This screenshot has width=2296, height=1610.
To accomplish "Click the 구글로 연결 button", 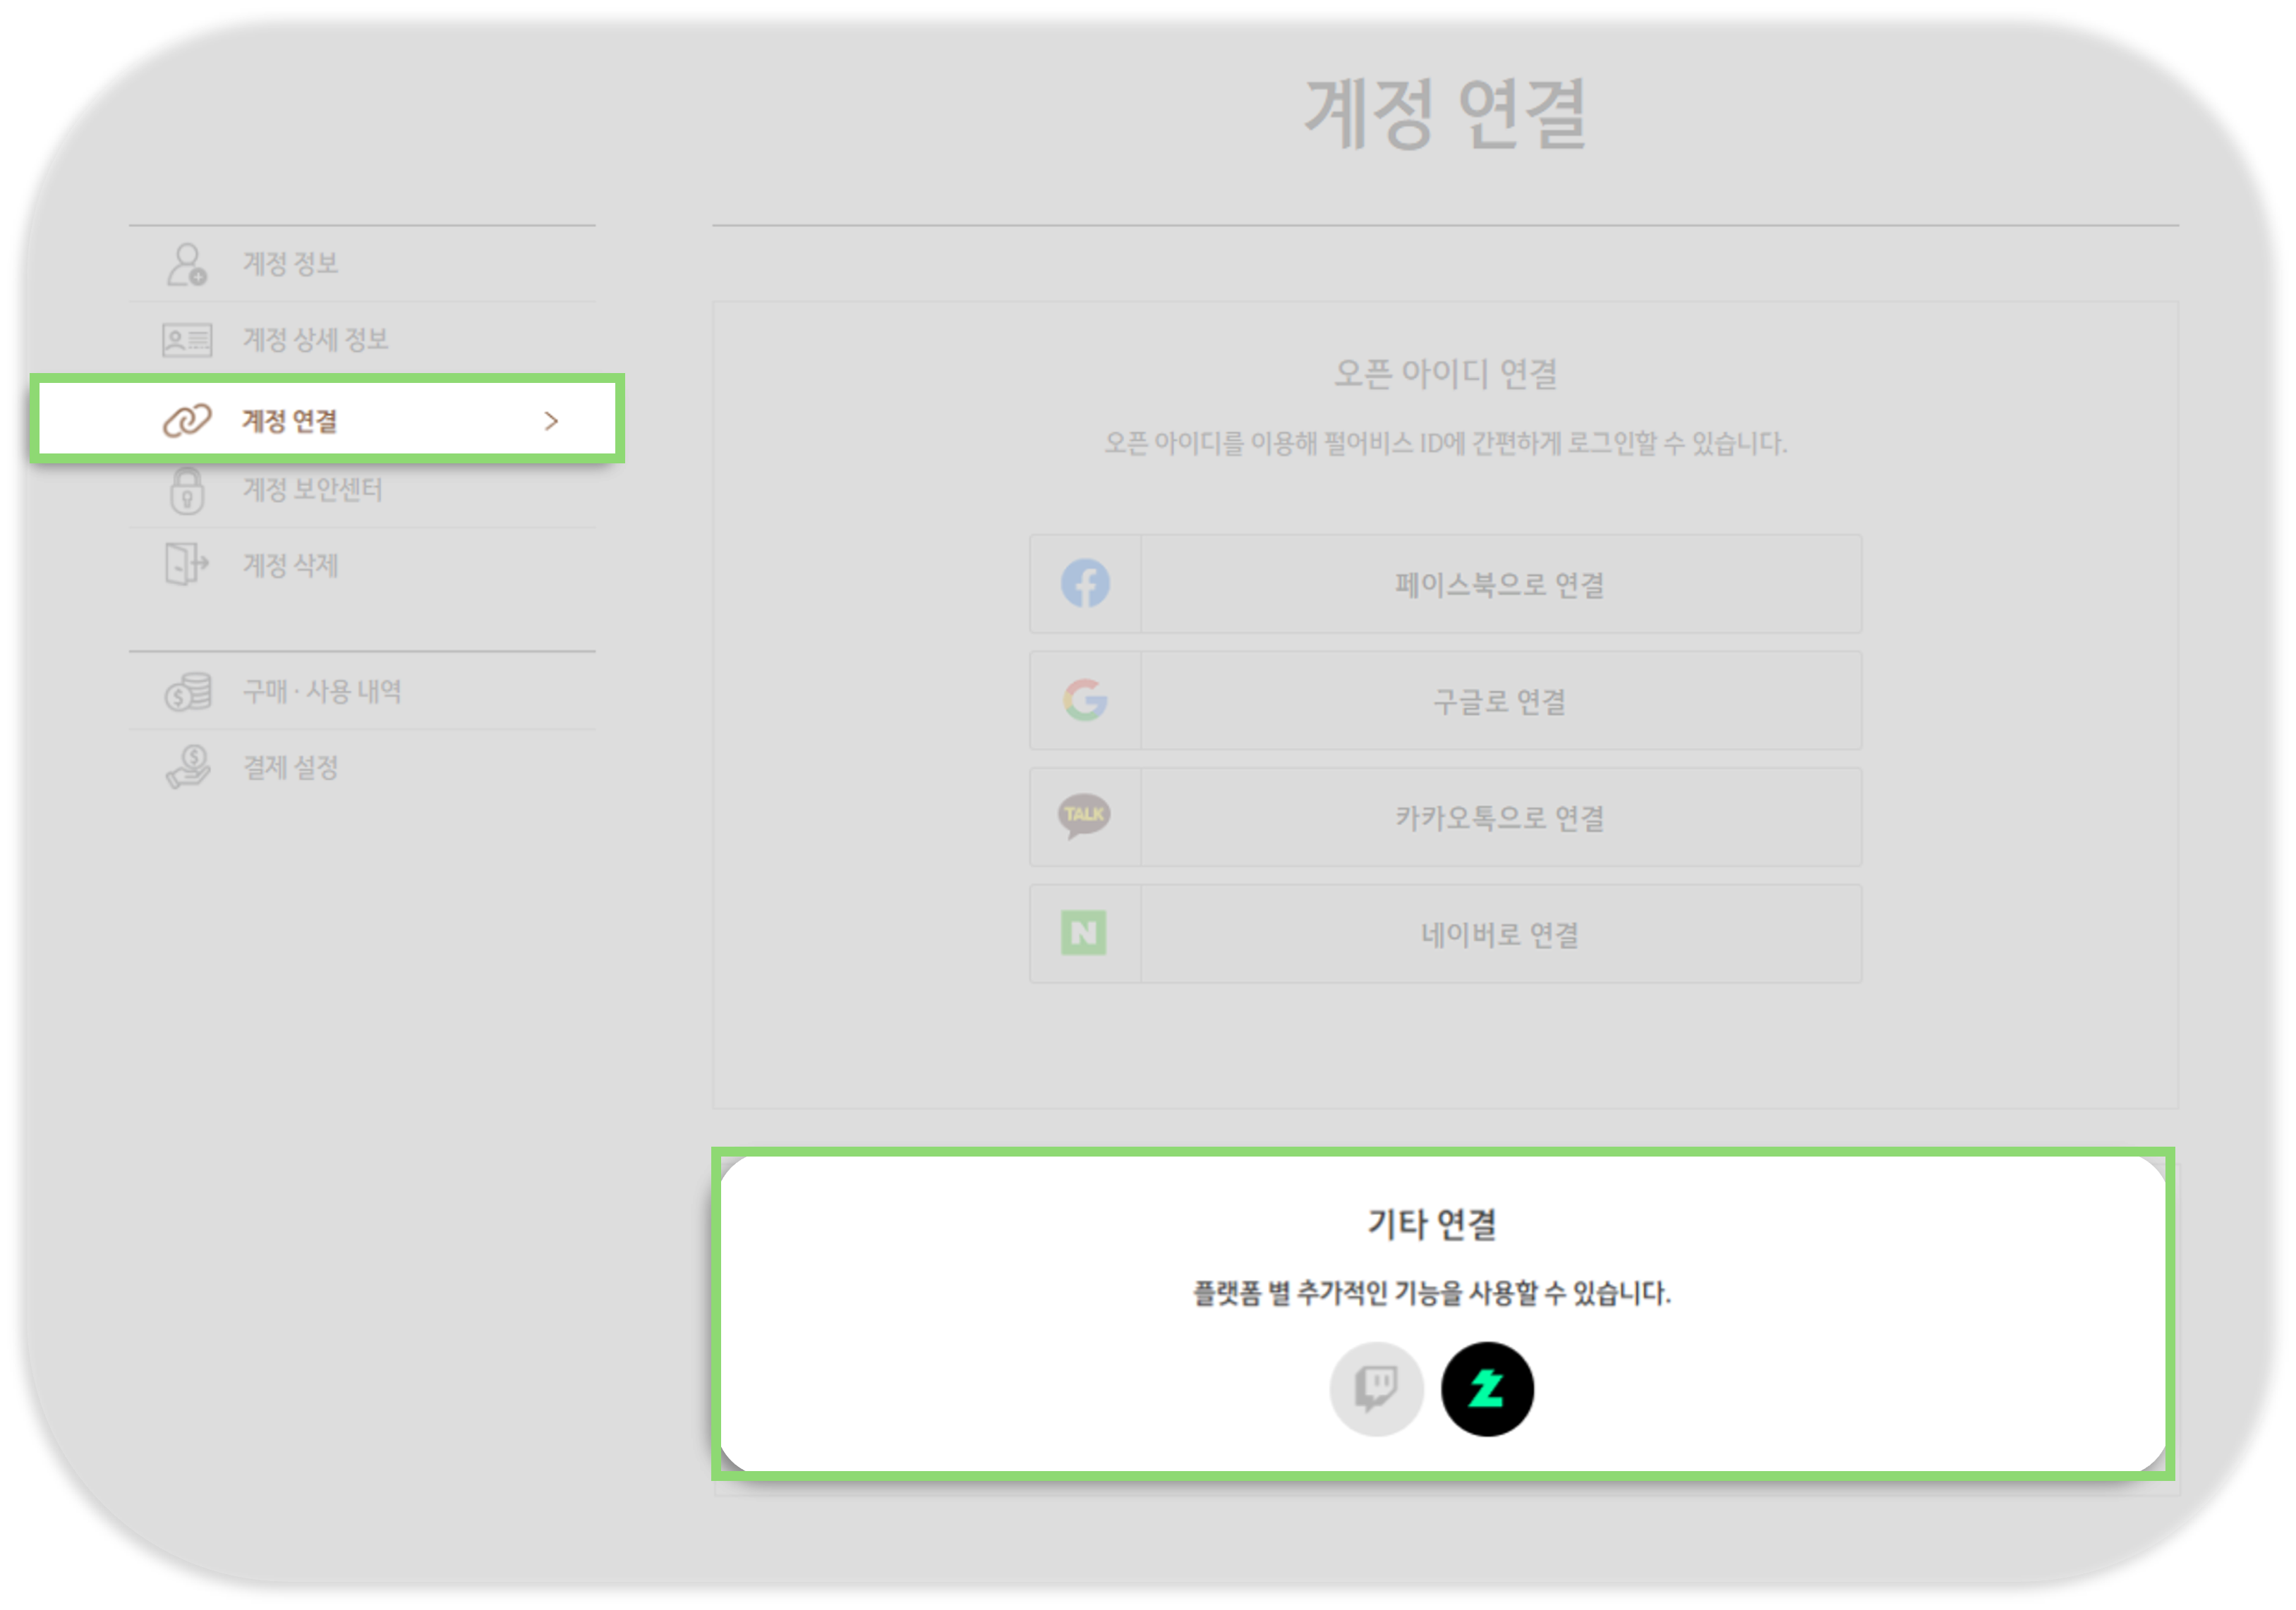I will point(1445,700).
